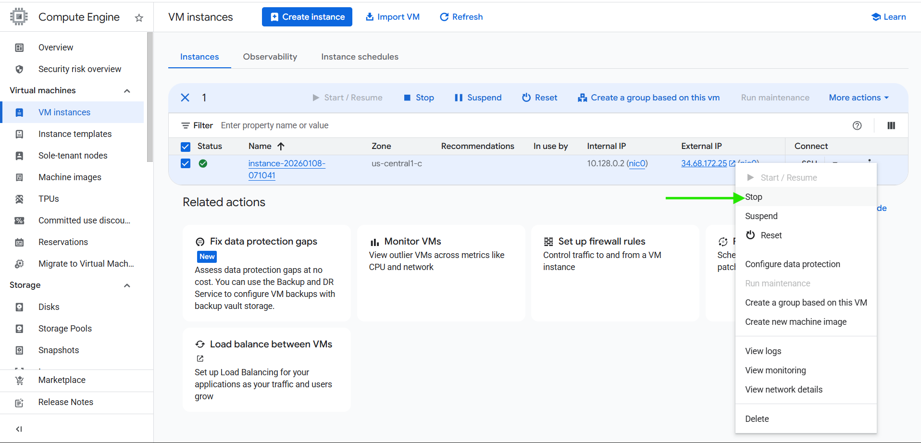This screenshot has width=921, height=443.
Task: Pin Compute Engine with the star icon
Action: pos(139,18)
